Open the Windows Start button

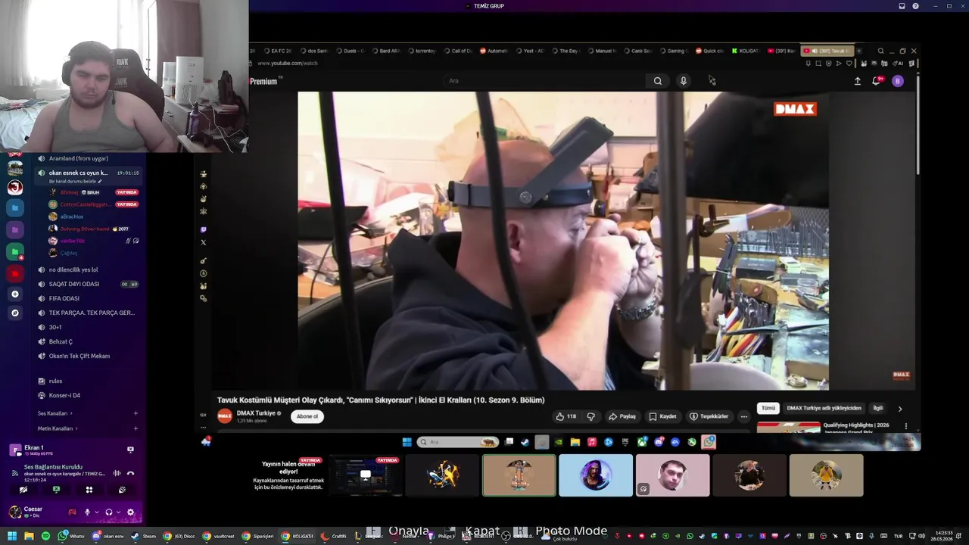point(12,536)
